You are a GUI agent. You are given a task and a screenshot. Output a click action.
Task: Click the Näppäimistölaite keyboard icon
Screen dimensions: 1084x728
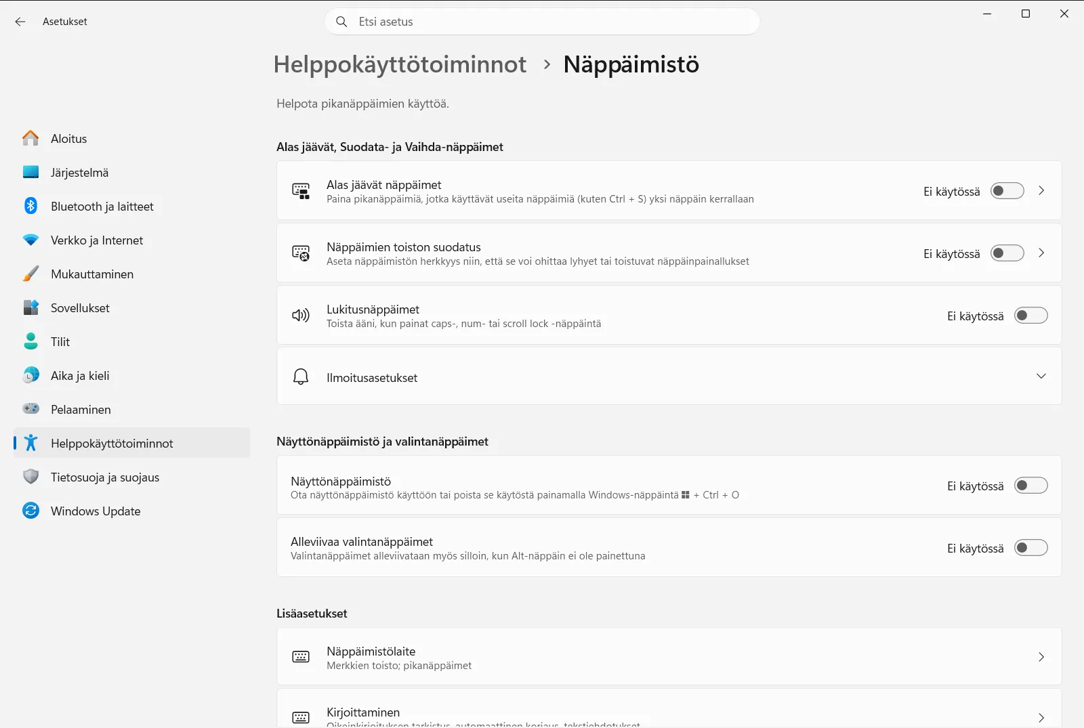(x=301, y=657)
